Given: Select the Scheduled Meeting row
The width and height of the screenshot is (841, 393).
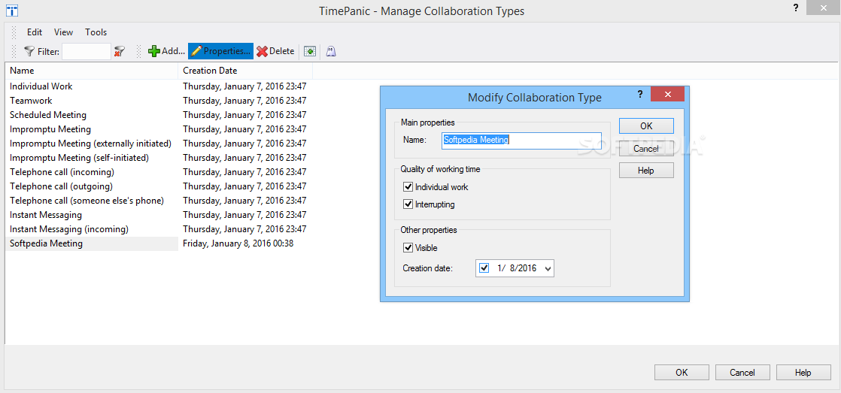Looking at the screenshot, I should (159, 114).
